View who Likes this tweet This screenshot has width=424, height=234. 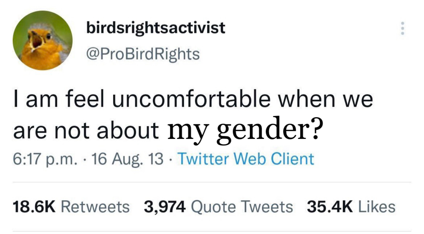coord(377,207)
